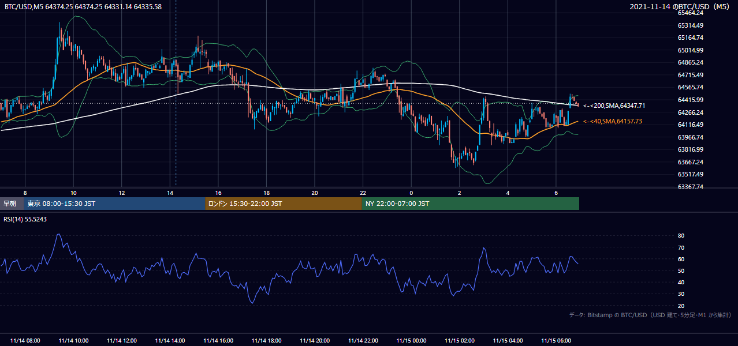Click RSI scale value 60

pyautogui.click(x=681, y=259)
